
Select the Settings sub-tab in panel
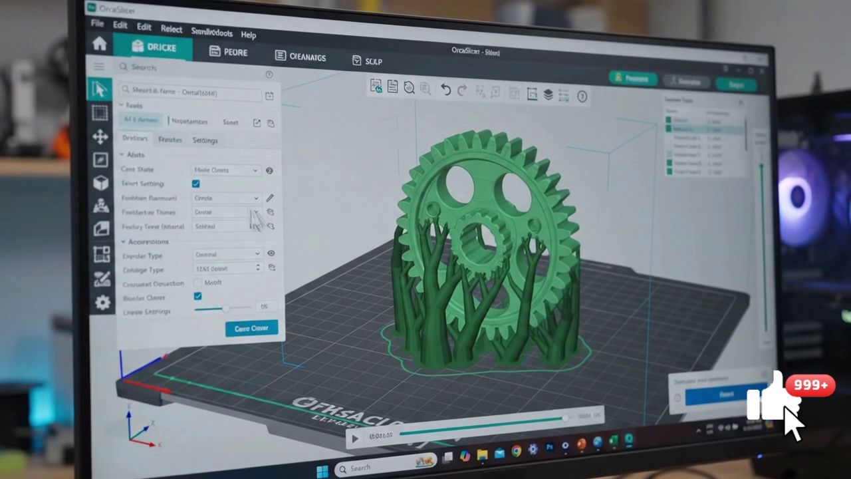point(205,140)
